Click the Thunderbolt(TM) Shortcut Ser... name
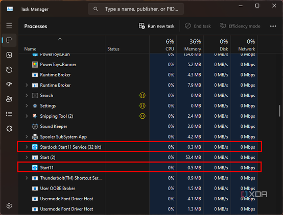 pos(70,178)
